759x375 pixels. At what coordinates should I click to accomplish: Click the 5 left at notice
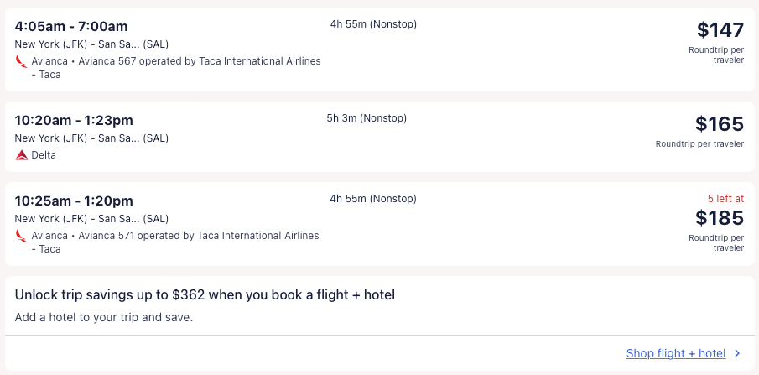(x=725, y=199)
